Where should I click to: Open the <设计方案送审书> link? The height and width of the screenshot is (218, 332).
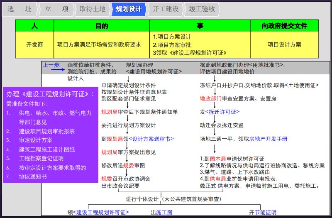[151, 139]
